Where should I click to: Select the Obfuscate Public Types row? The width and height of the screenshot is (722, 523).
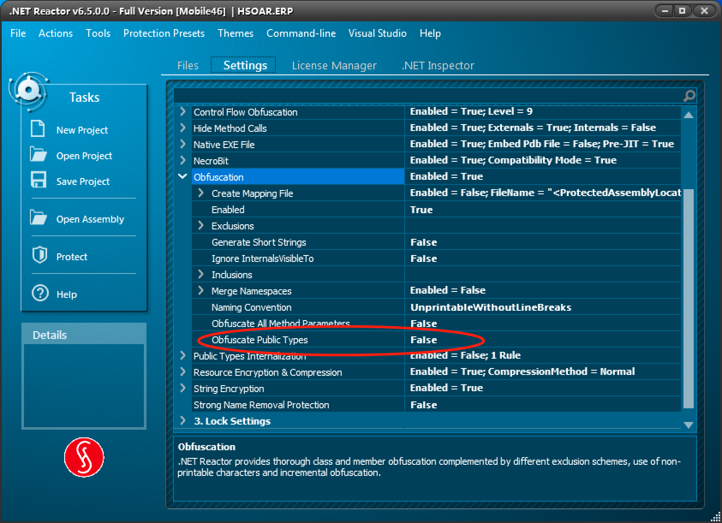point(436,340)
